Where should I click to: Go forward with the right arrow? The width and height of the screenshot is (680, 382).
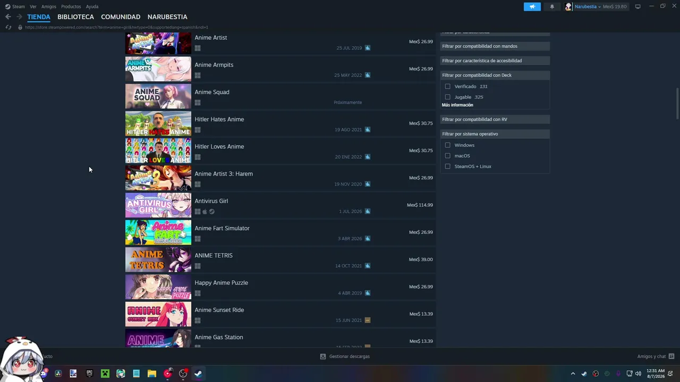19,17
